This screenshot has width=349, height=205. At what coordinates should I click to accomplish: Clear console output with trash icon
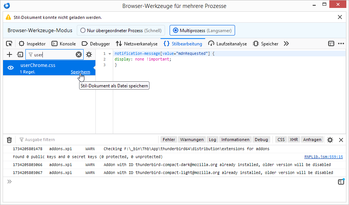9,140
